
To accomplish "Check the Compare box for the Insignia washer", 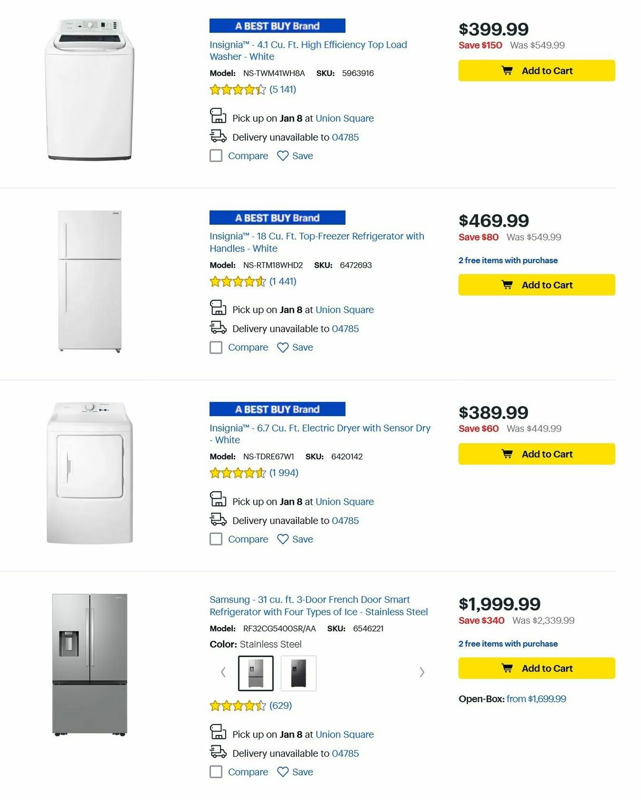I will 215,155.
